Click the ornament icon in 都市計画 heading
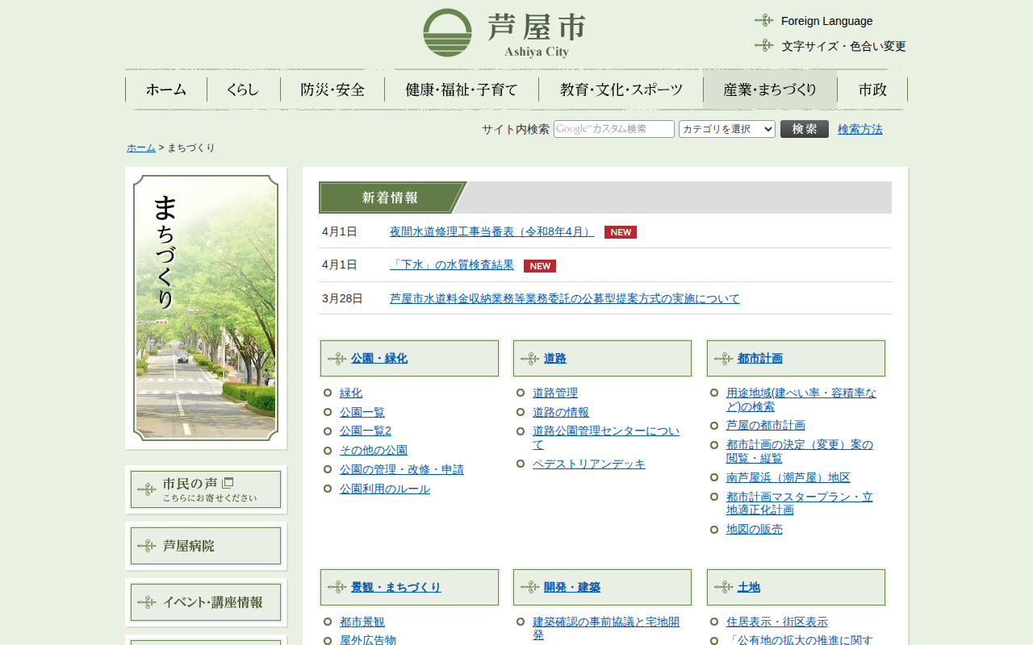The width and height of the screenshot is (1033, 645). (723, 359)
